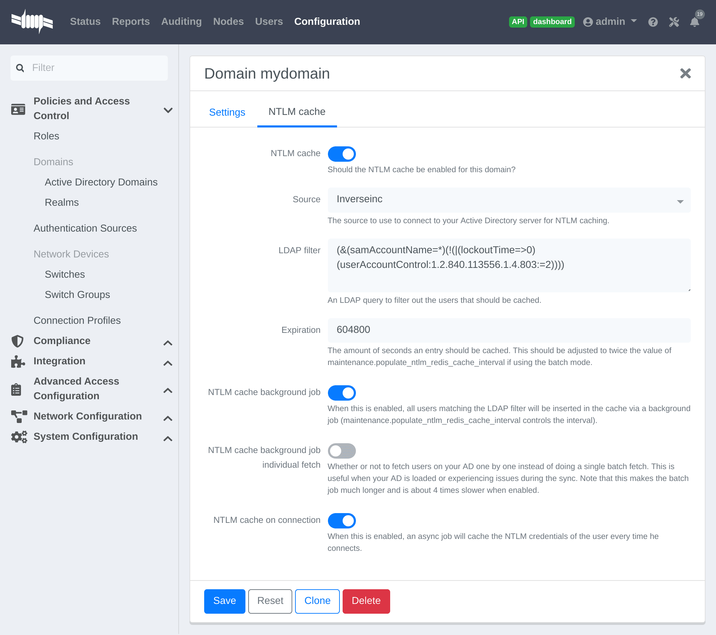Viewport: 716px width, 635px height.
Task: Click the green API badge
Action: click(x=518, y=22)
